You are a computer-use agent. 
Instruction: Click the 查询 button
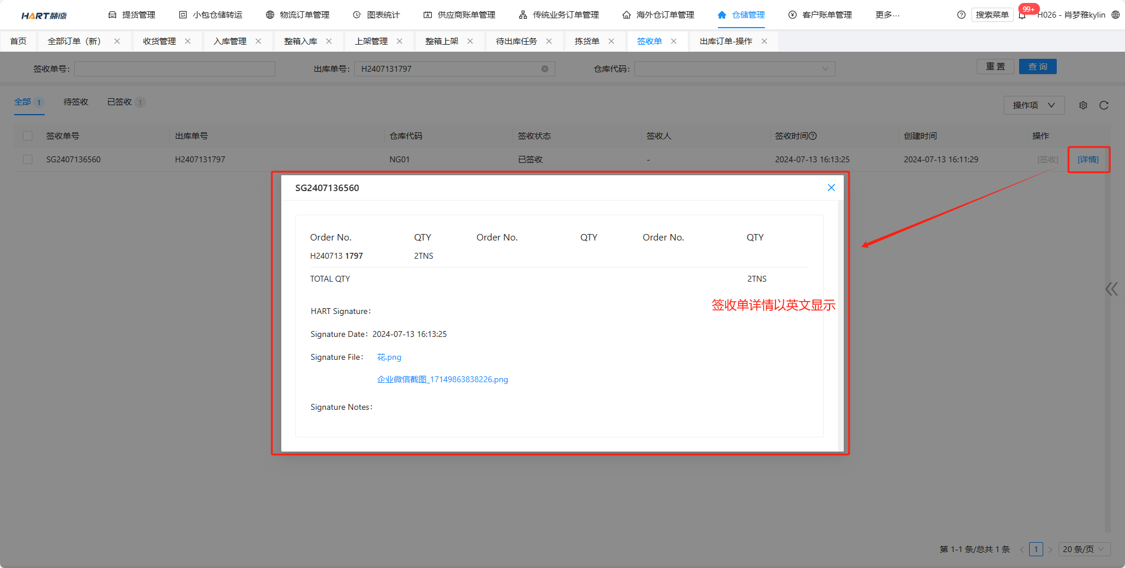(1037, 66)
